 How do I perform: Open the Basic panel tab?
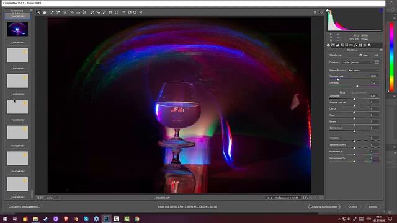(328, 45)
